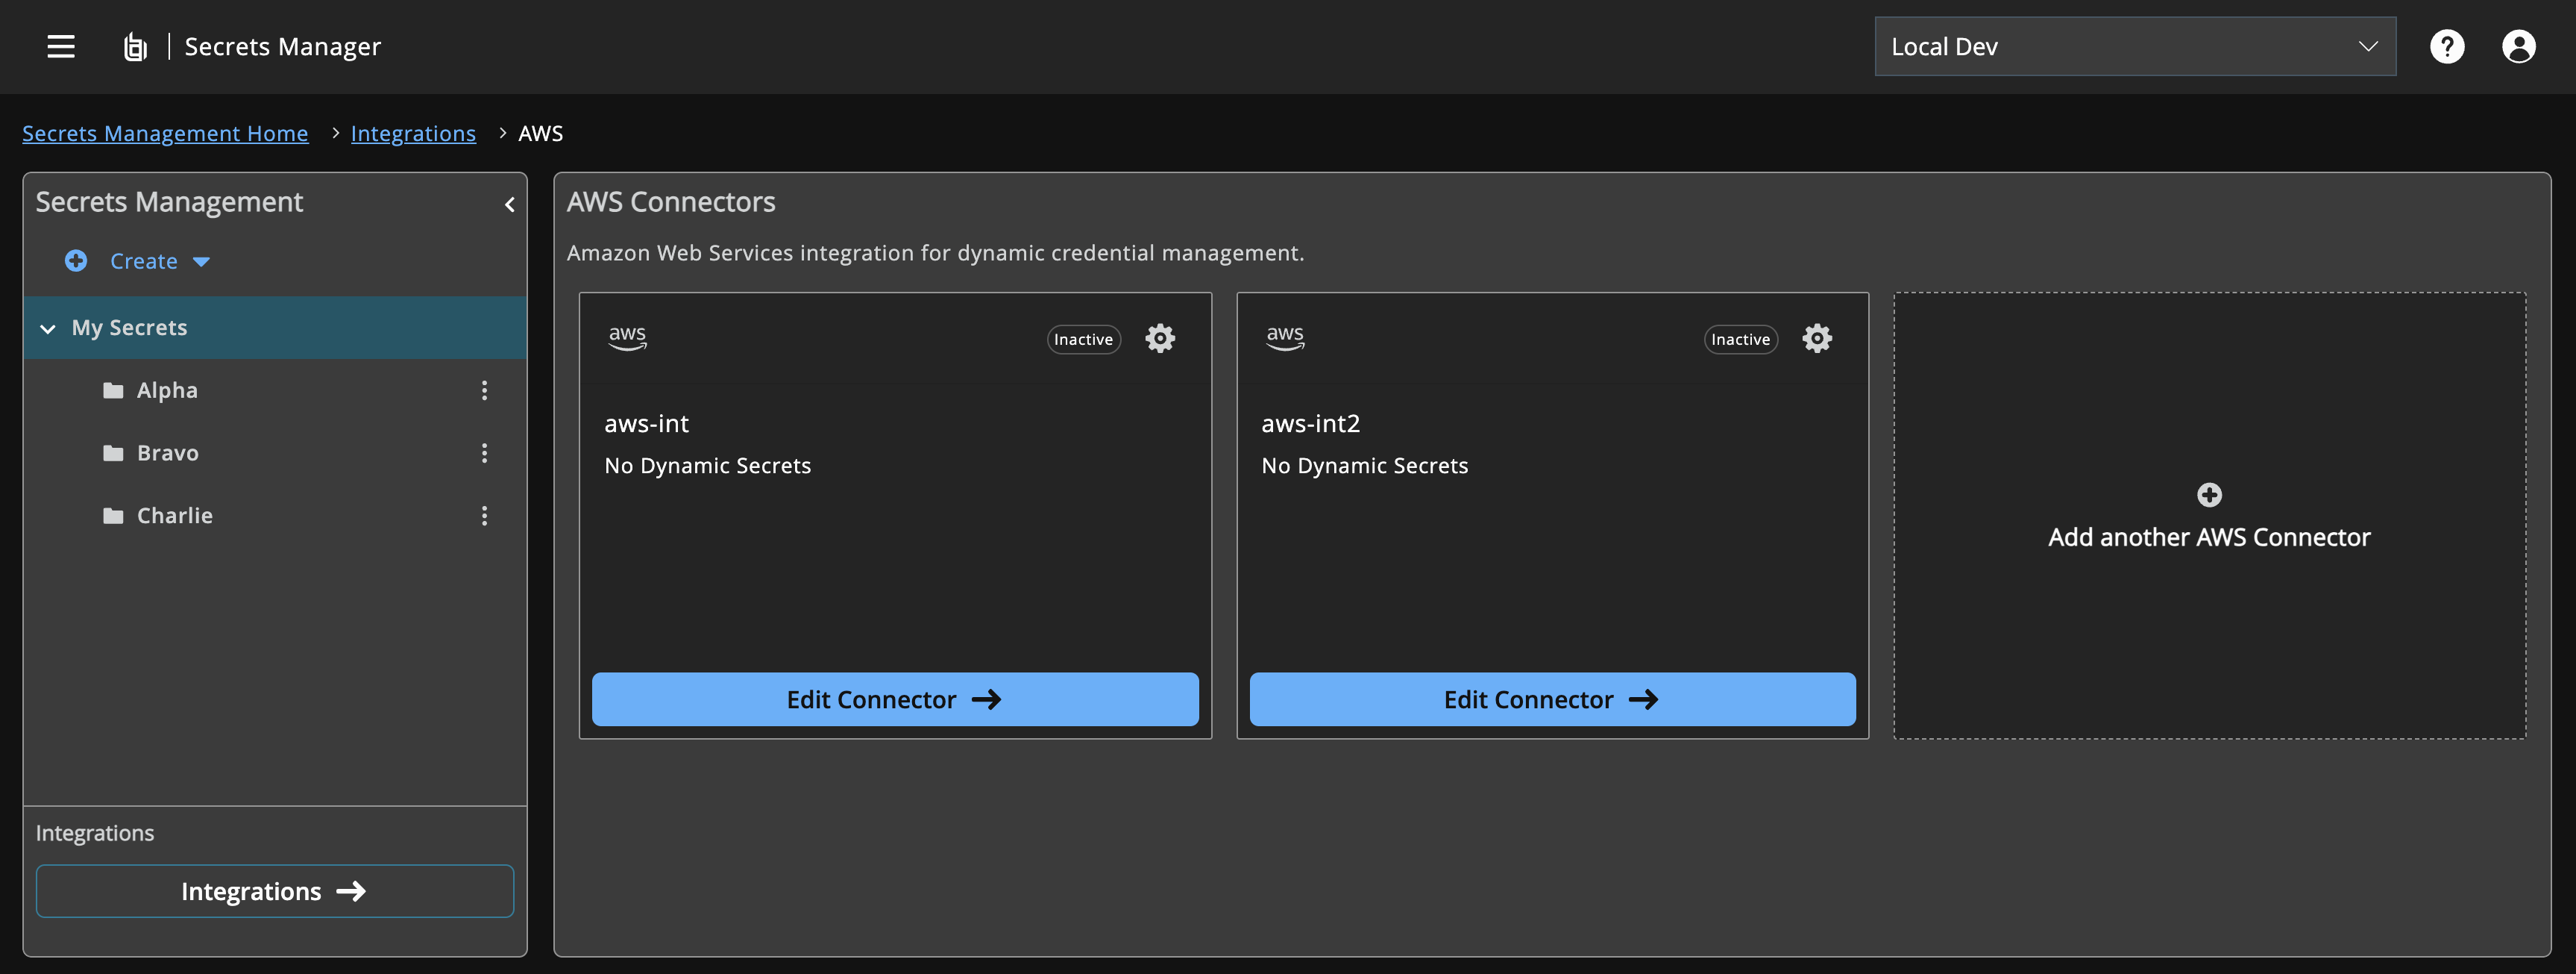Click the Secrets Manager title text
The image size is (2576, 974).
pyautogui.click(x=283, y=47)
